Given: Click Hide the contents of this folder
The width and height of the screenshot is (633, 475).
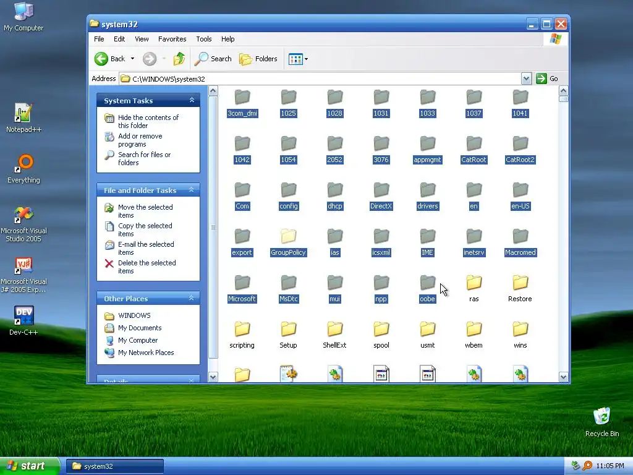Looking at the screenshot, I should click(148, 122).
